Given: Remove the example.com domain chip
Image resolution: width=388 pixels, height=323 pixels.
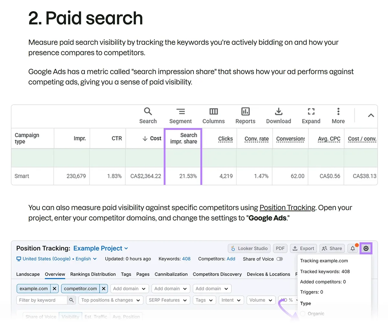Looking at the screenshot, I should [x=55, y=289].
